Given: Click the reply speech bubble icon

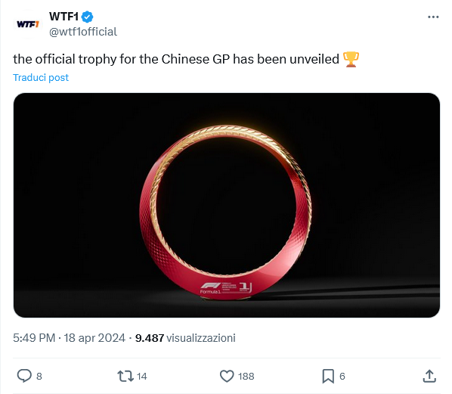Looking at the screenshot, I should 24,376.
